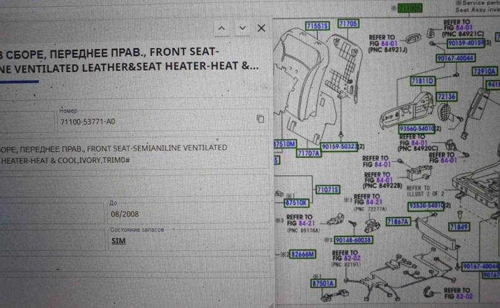Select part label 71705 in diagram
Viewport: 500px width, 308px height.
tap(348, 23)
